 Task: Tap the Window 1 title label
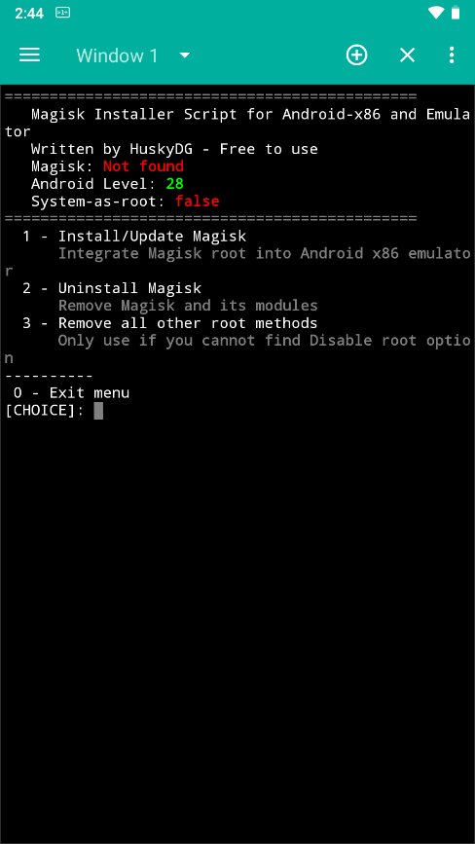117,55
